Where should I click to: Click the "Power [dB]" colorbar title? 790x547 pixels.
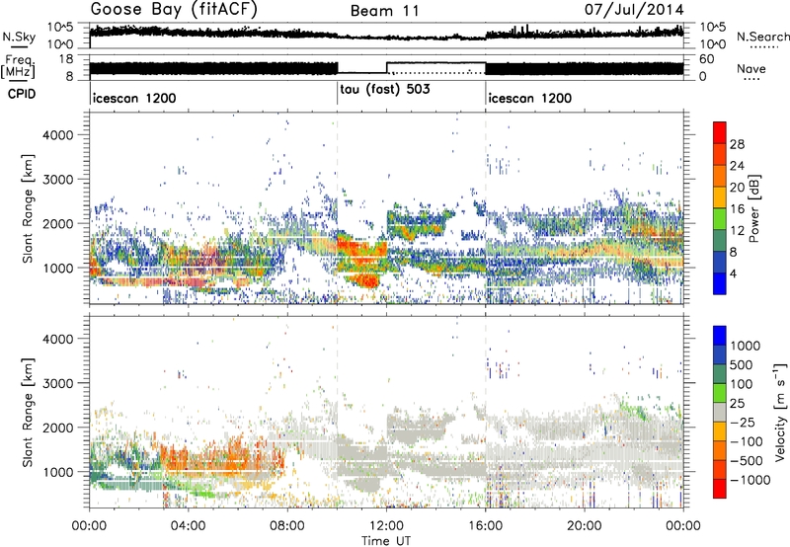click(x=754, y=208)
